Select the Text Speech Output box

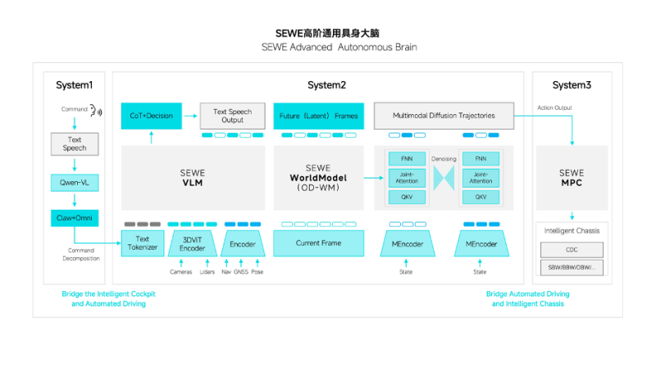tap(233, 116)
